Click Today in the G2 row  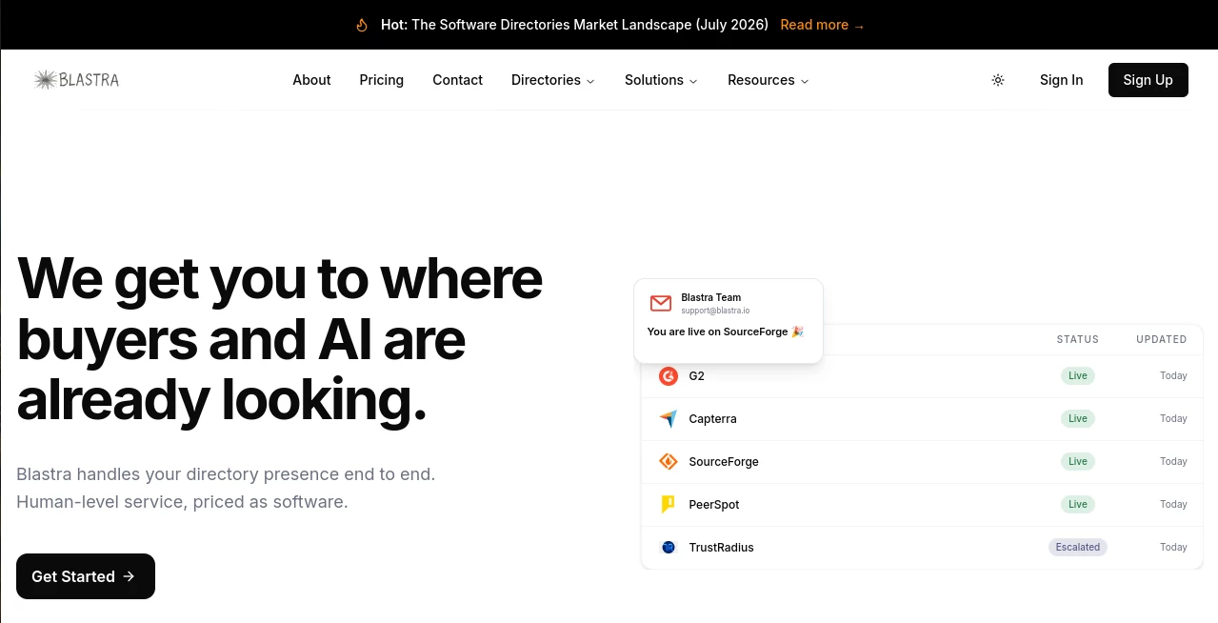point(1173,376)
